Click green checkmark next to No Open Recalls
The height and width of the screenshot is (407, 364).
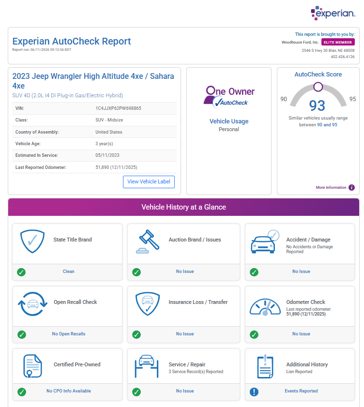[22, 334]
